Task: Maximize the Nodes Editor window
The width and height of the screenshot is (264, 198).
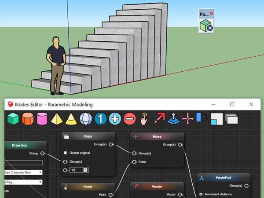Action: coord(232,104)
